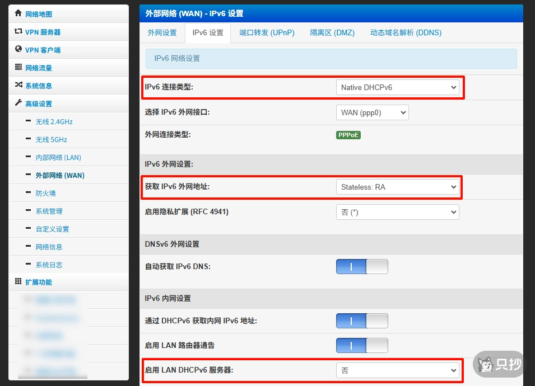
Task: Disable 启用 LAN 路由器通告 switch
Action: click(362, 345)
